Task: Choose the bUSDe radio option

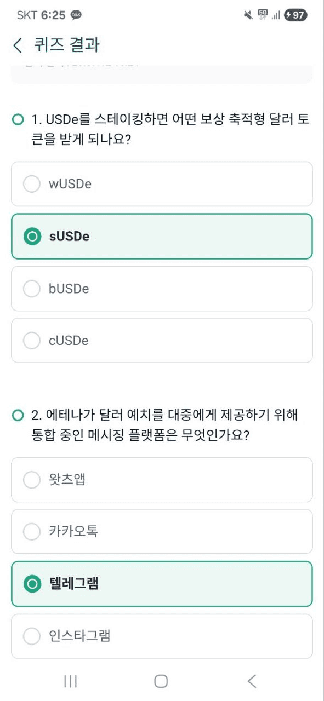Action: (162, 289)
